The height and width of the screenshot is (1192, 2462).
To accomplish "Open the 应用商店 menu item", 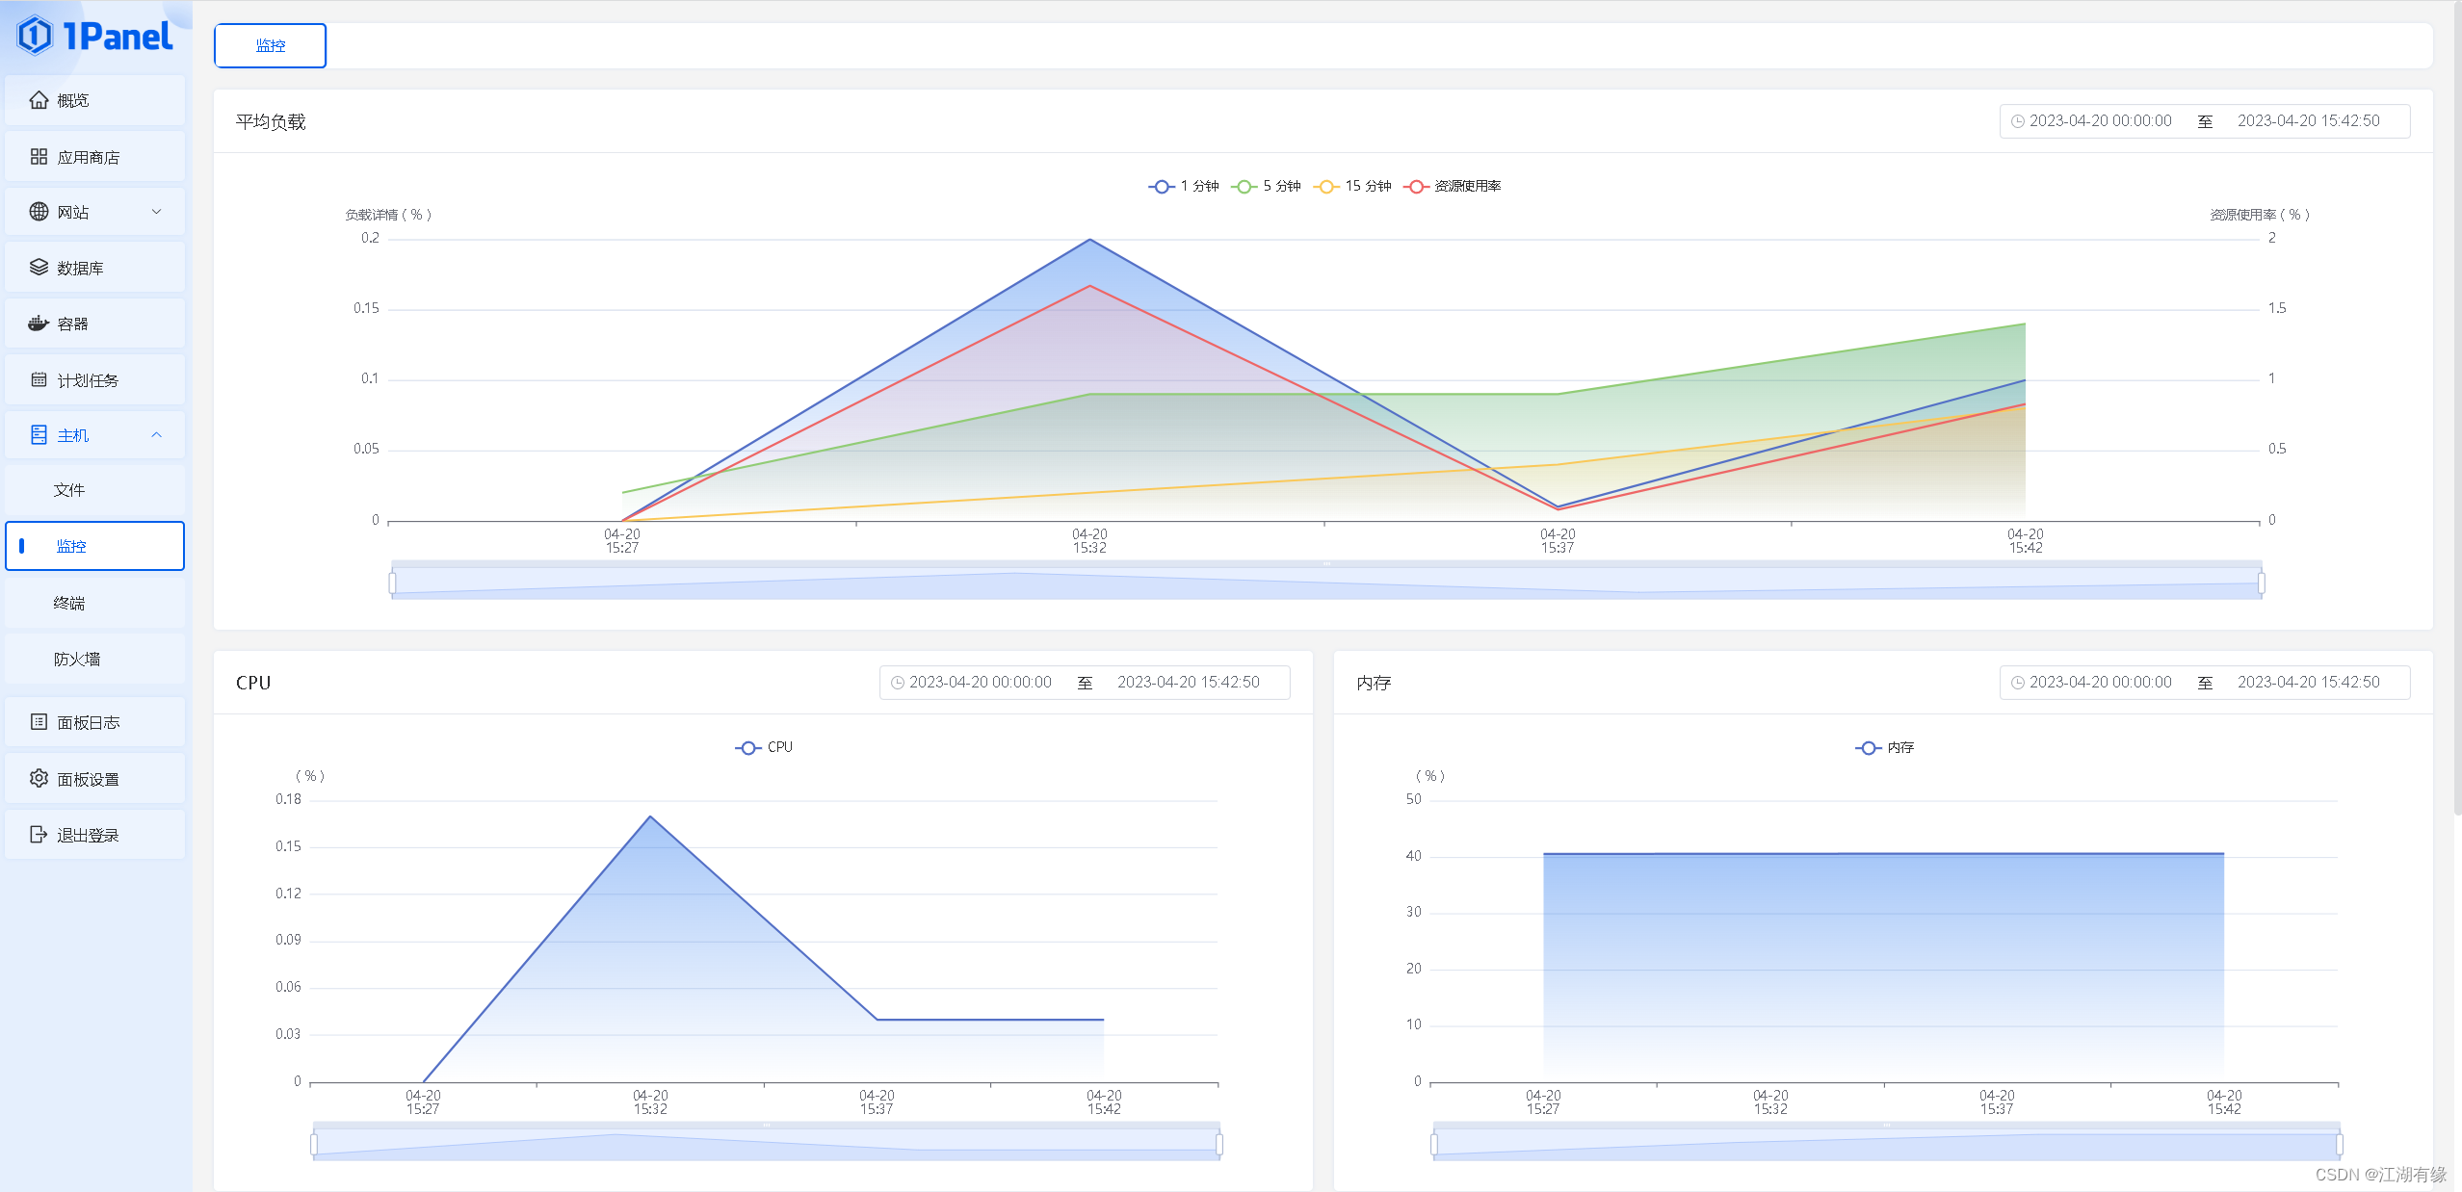I will [x=94, y=157].
